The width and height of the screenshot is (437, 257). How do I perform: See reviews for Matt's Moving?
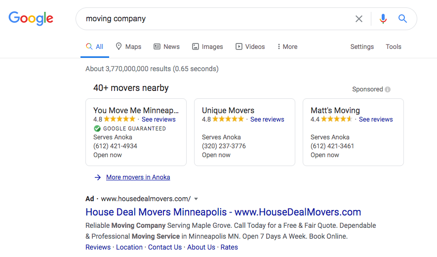pos(376,119)
